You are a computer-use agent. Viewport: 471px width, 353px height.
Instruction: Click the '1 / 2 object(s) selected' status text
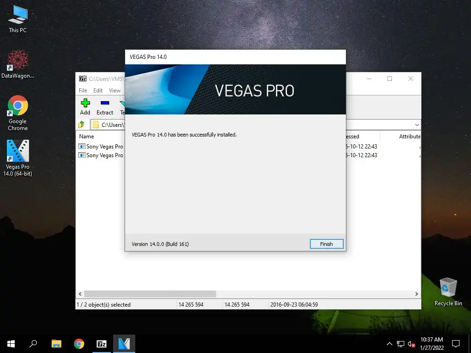[103, 304]
